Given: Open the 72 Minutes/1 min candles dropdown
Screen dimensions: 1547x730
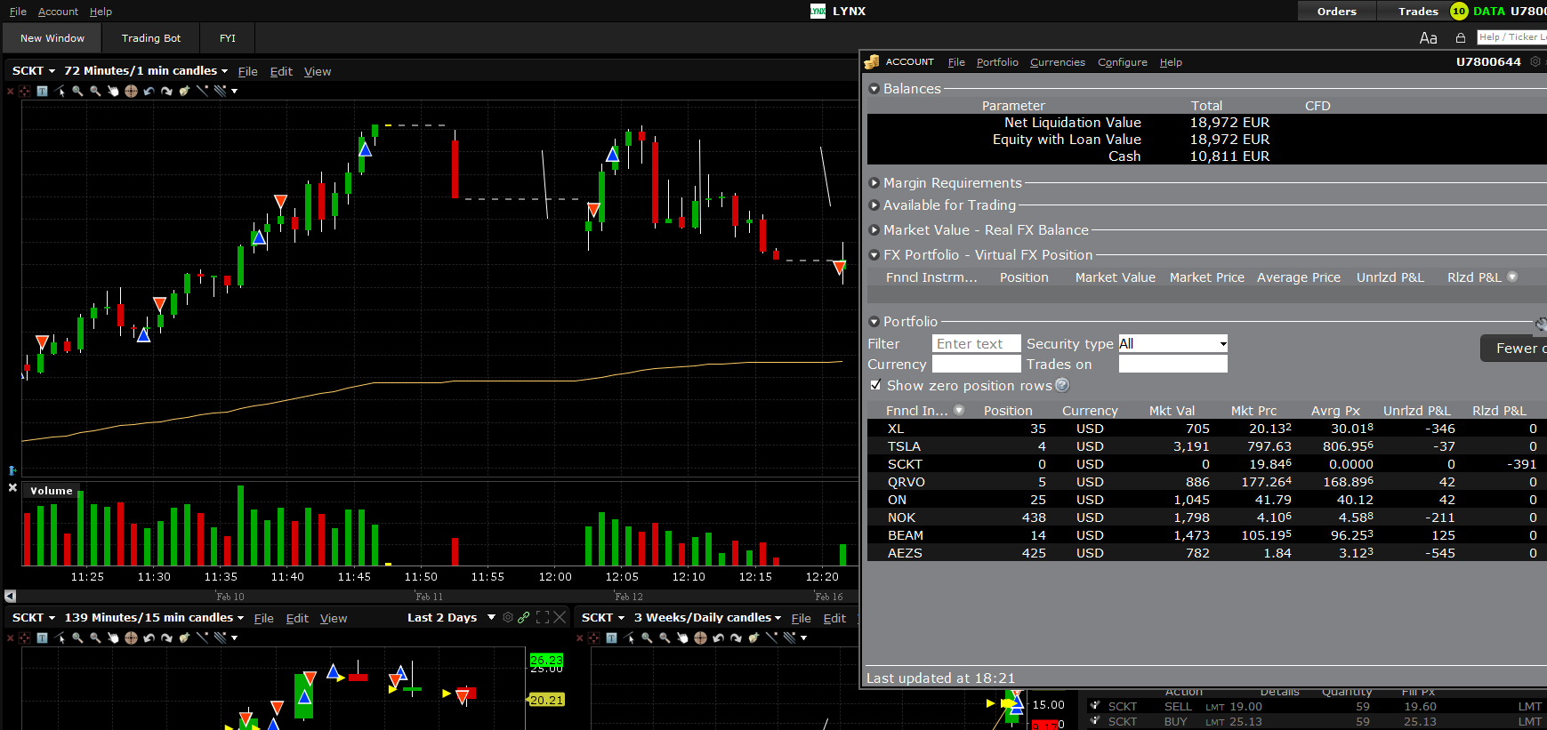Looking at the screenshot, I should click(x=146, y=71).
